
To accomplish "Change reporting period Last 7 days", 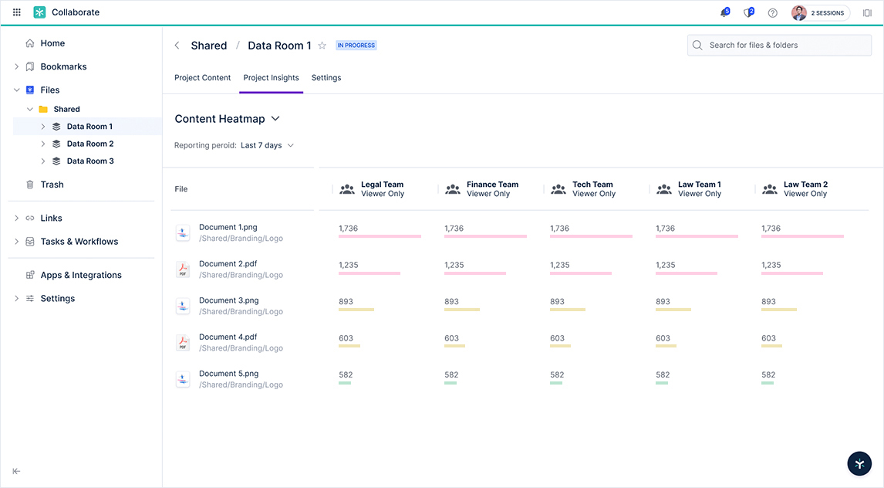I will [x=267, y=145].
